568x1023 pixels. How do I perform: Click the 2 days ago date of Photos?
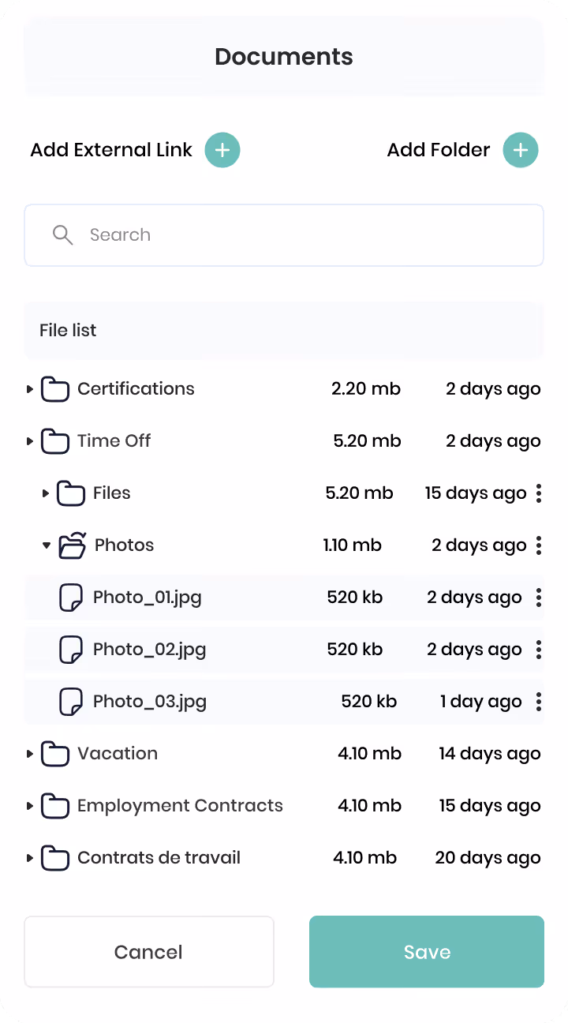[x=480, y=545]
